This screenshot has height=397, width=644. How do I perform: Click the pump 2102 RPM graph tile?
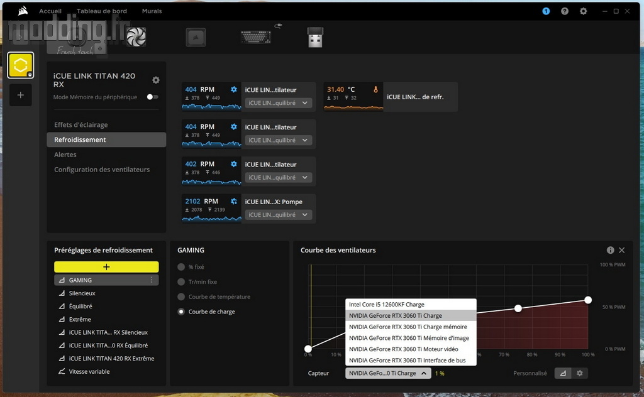211,209
